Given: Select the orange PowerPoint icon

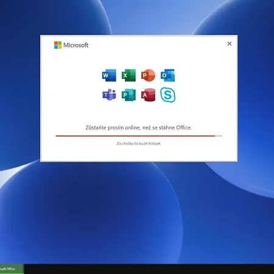Looking at the screenshot, I should (x=148, y=76).
